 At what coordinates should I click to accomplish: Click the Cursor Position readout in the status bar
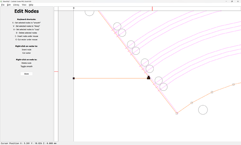[27, 143]
